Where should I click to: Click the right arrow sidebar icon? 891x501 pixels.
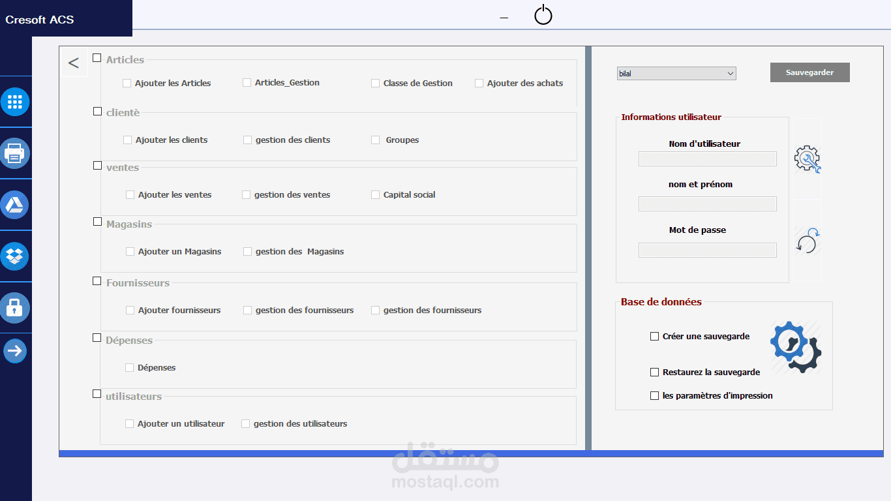click(15, 351)
